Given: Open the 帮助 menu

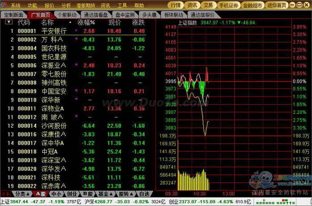Looking at the screenshot, I should pos(139,6).
